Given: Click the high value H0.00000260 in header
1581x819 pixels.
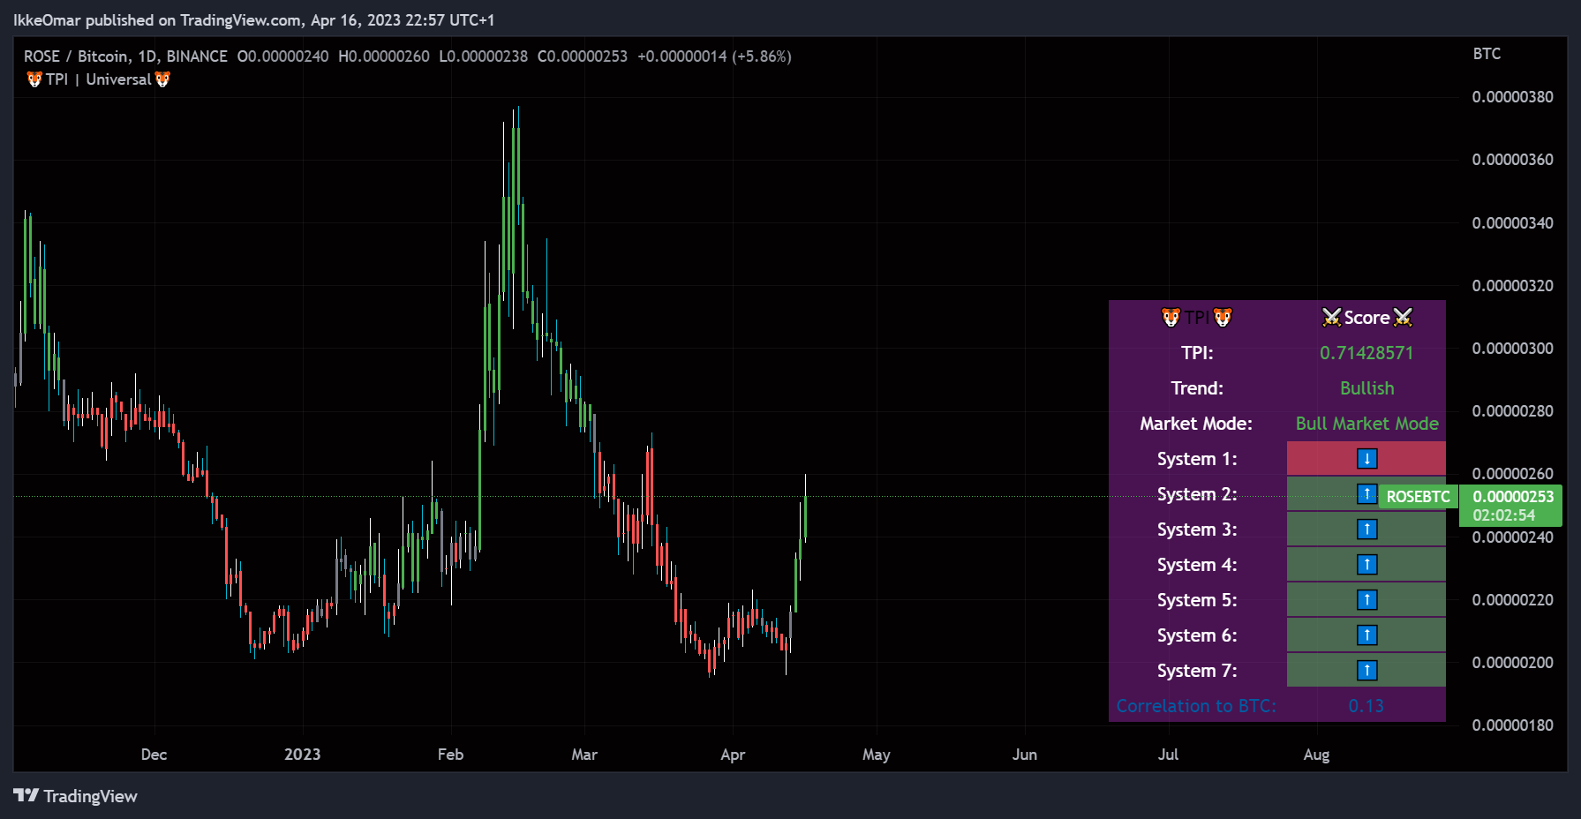Looking at the screenshot, I should pos(384,56).
